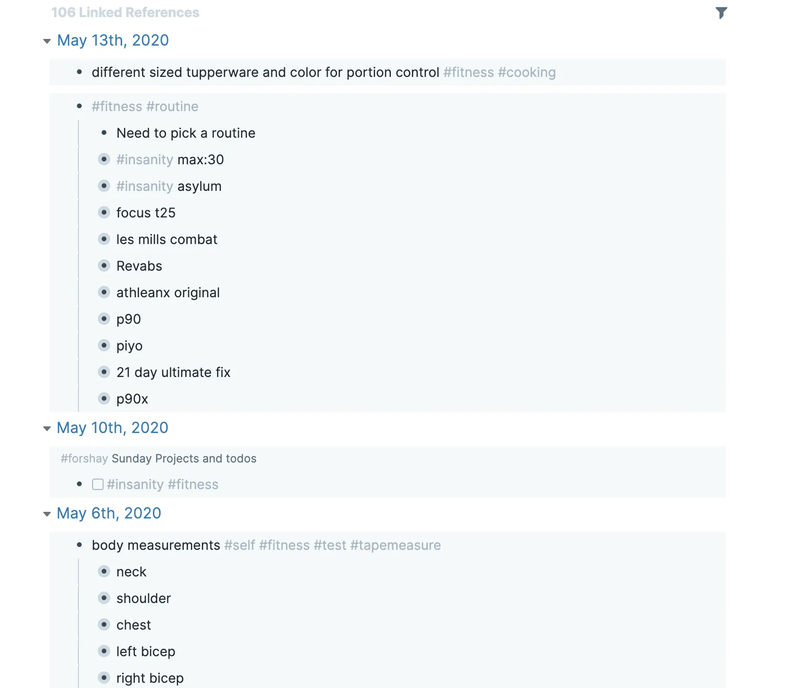Expand the collapsed "Revabs" bullet
The image size is (797, 688).
pyautogui.click(x=104, y=265)
